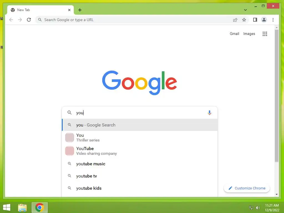Open the volume speaker tray icon
Image resolution: width=284 pixels, height=213 pixels.
click(x=258, y=207)
